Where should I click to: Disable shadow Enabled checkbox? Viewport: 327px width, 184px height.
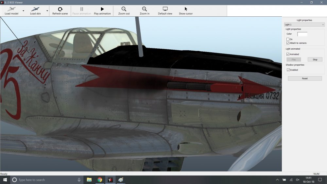tap(288, 70)
